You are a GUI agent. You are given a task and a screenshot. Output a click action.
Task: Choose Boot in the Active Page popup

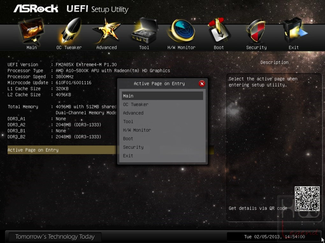pyautogui.click(x=162, y=138)
